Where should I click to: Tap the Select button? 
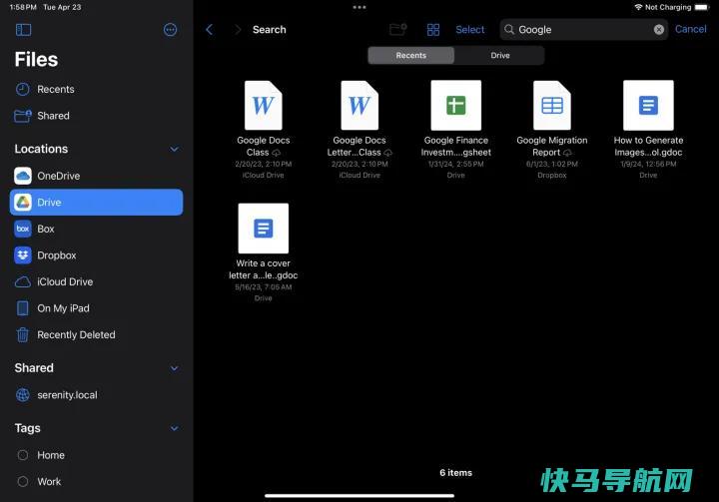pyautogui.click(x=470, y=30)
